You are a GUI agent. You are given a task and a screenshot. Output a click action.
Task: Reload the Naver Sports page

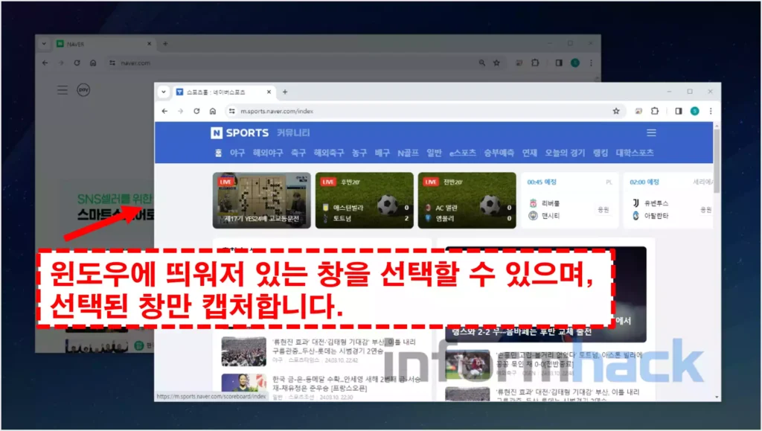196,111
